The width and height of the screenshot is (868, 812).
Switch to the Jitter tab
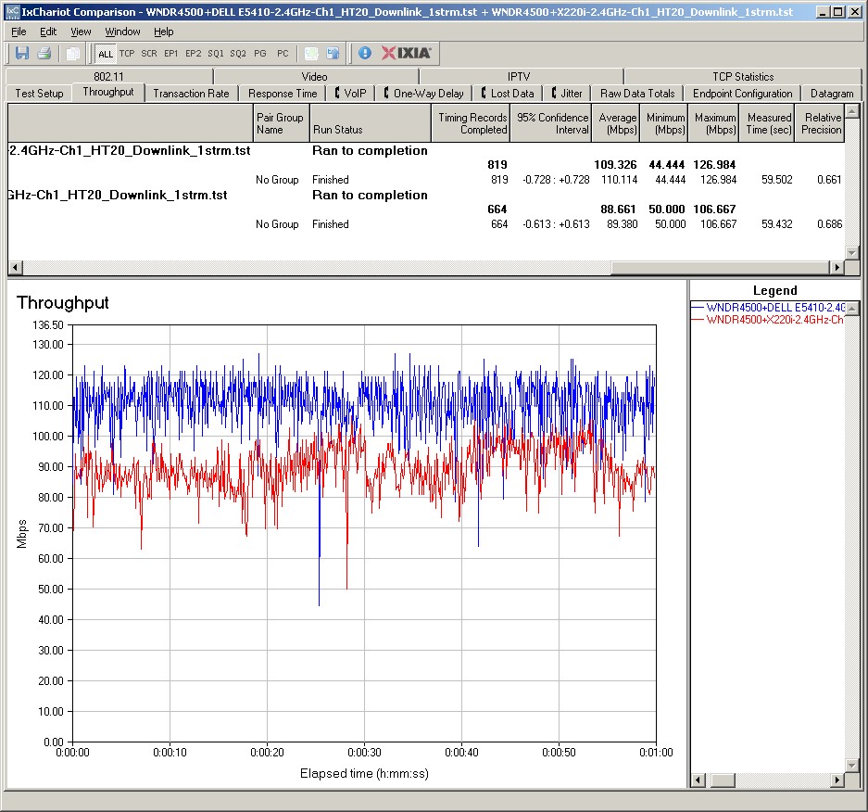(x=567, y=93)
